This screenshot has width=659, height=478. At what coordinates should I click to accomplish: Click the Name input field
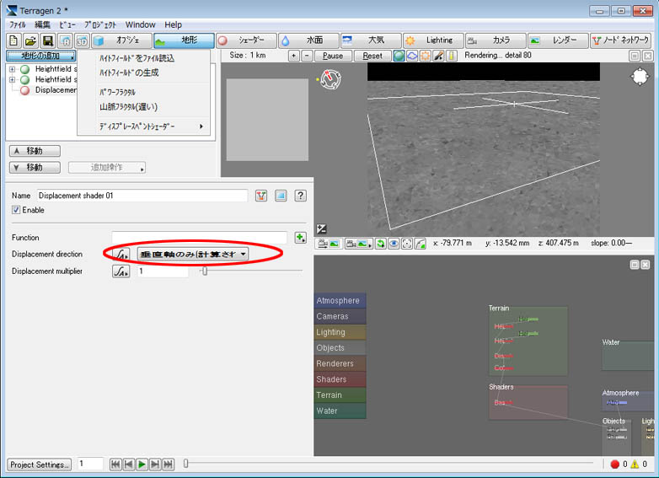(142, 196)
